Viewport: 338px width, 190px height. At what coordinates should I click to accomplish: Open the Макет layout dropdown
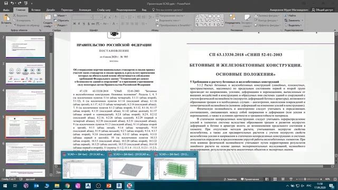pos(60,15)
